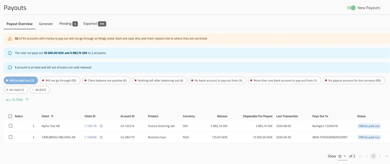This screenshot has height=164, width=390.
Task: Filter by Will not go through (92)
Action: [x=60, y=80]
